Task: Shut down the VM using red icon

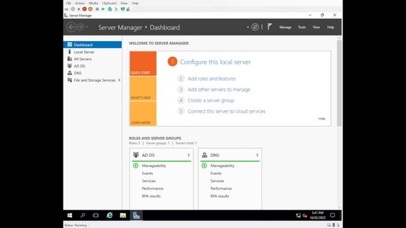Action: pos(84,9)
